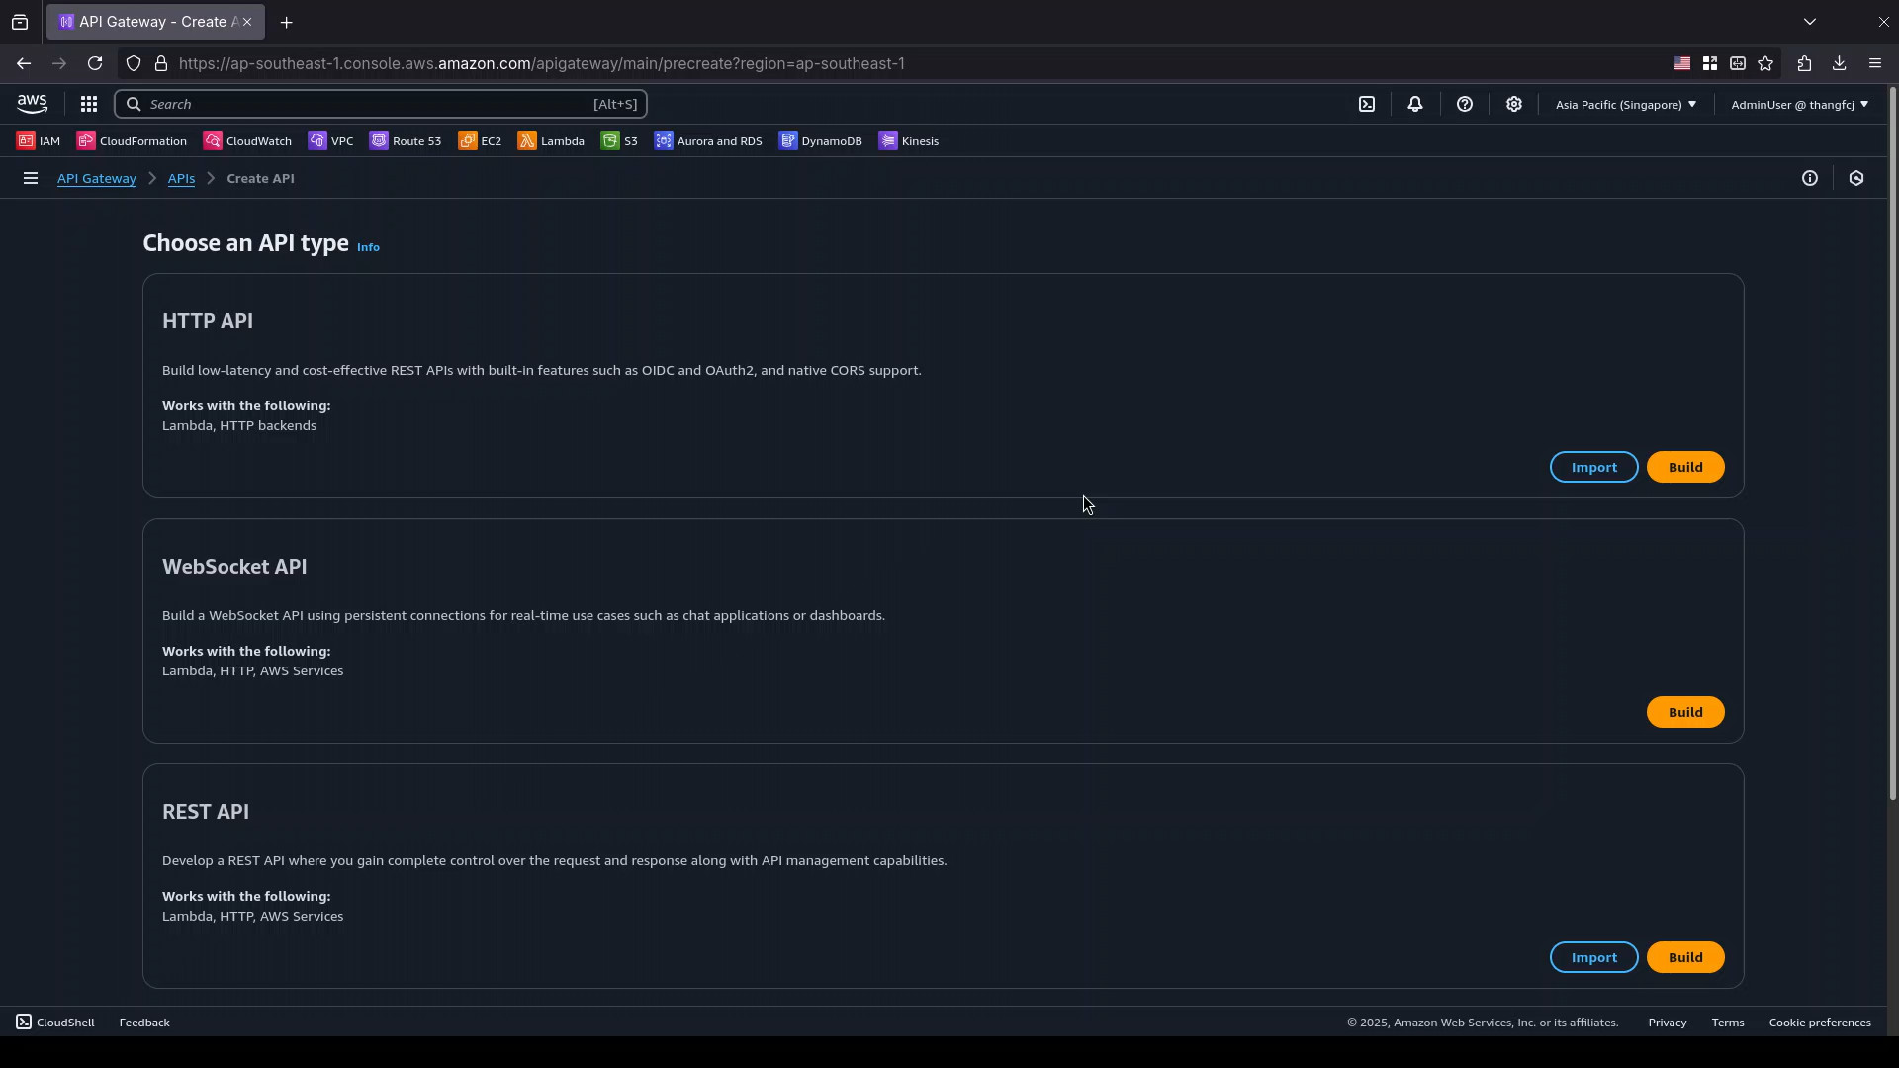Open the Route 53 shortcut

point(406,141)
